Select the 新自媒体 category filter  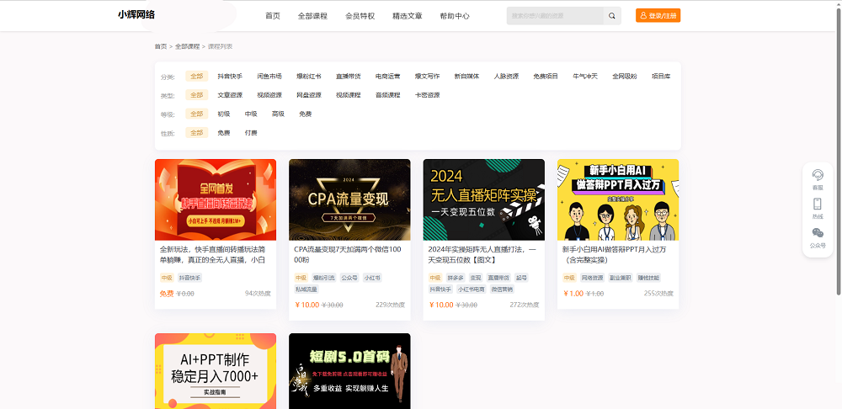[466, 77]
